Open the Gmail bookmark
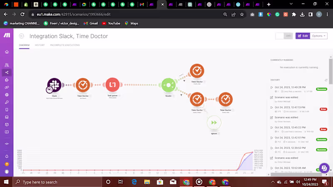 [91, 23]
